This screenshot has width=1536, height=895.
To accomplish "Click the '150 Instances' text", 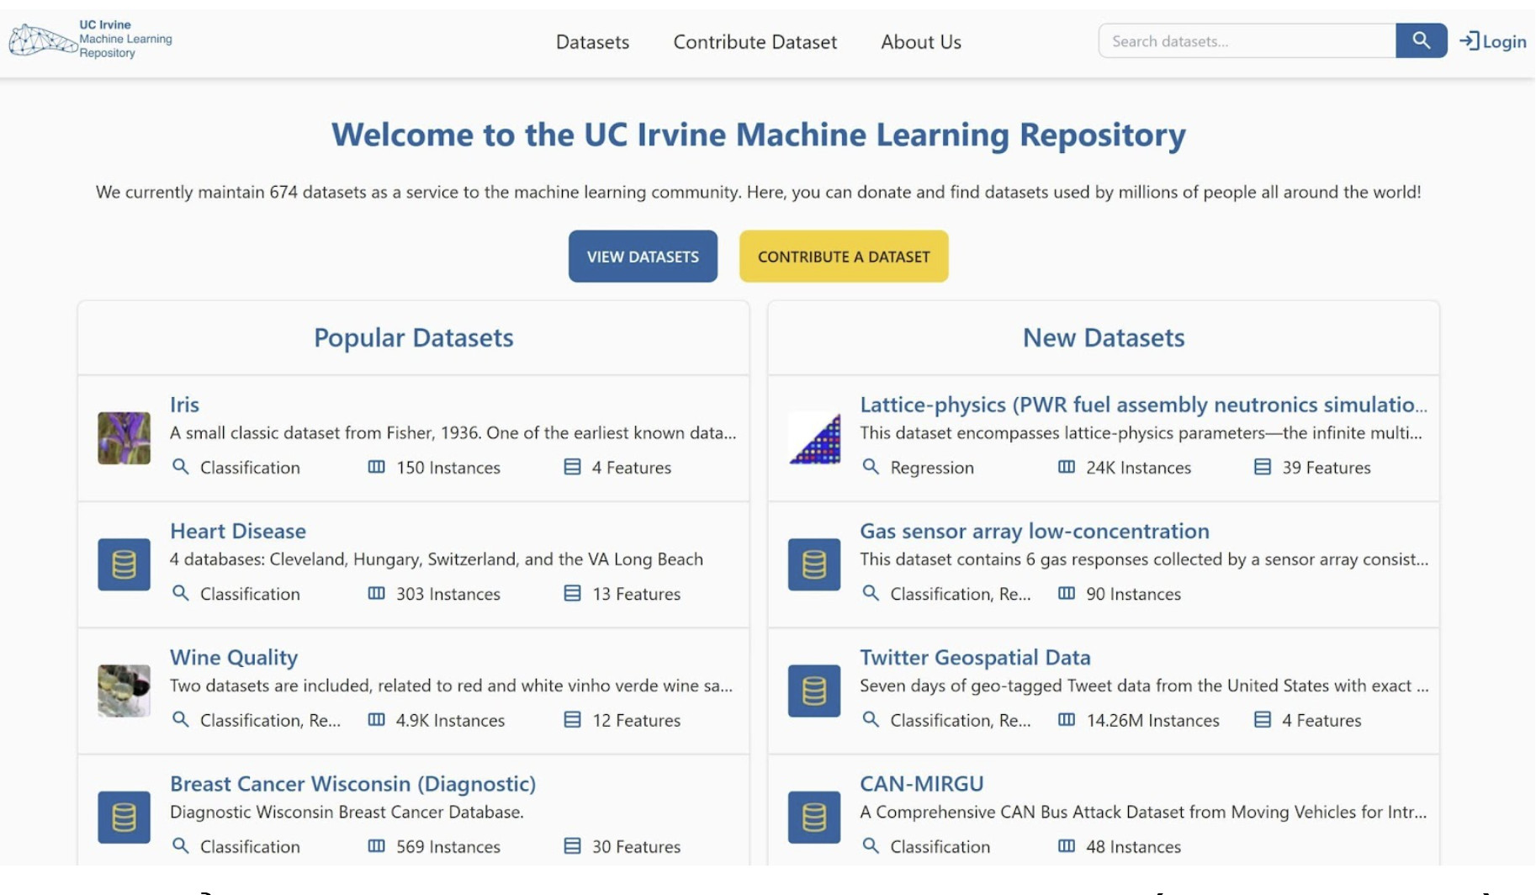I will 448,467.
